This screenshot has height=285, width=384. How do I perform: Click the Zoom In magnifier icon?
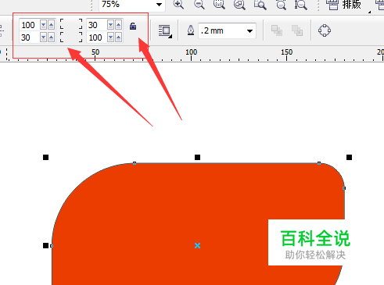[x=178, y=5]
